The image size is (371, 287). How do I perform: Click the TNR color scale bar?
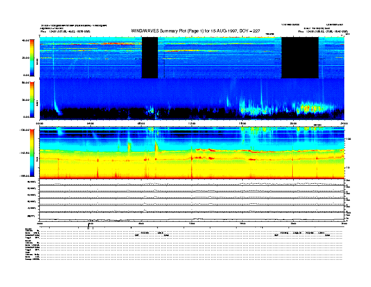click(x=32, y=153)
